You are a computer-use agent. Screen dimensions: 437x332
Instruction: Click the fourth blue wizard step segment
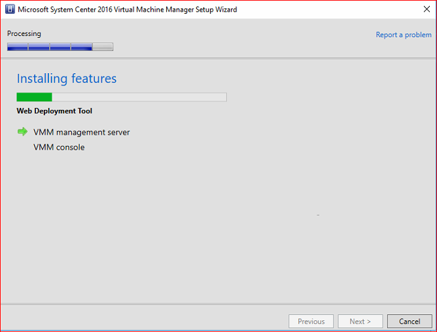point(81,47)
